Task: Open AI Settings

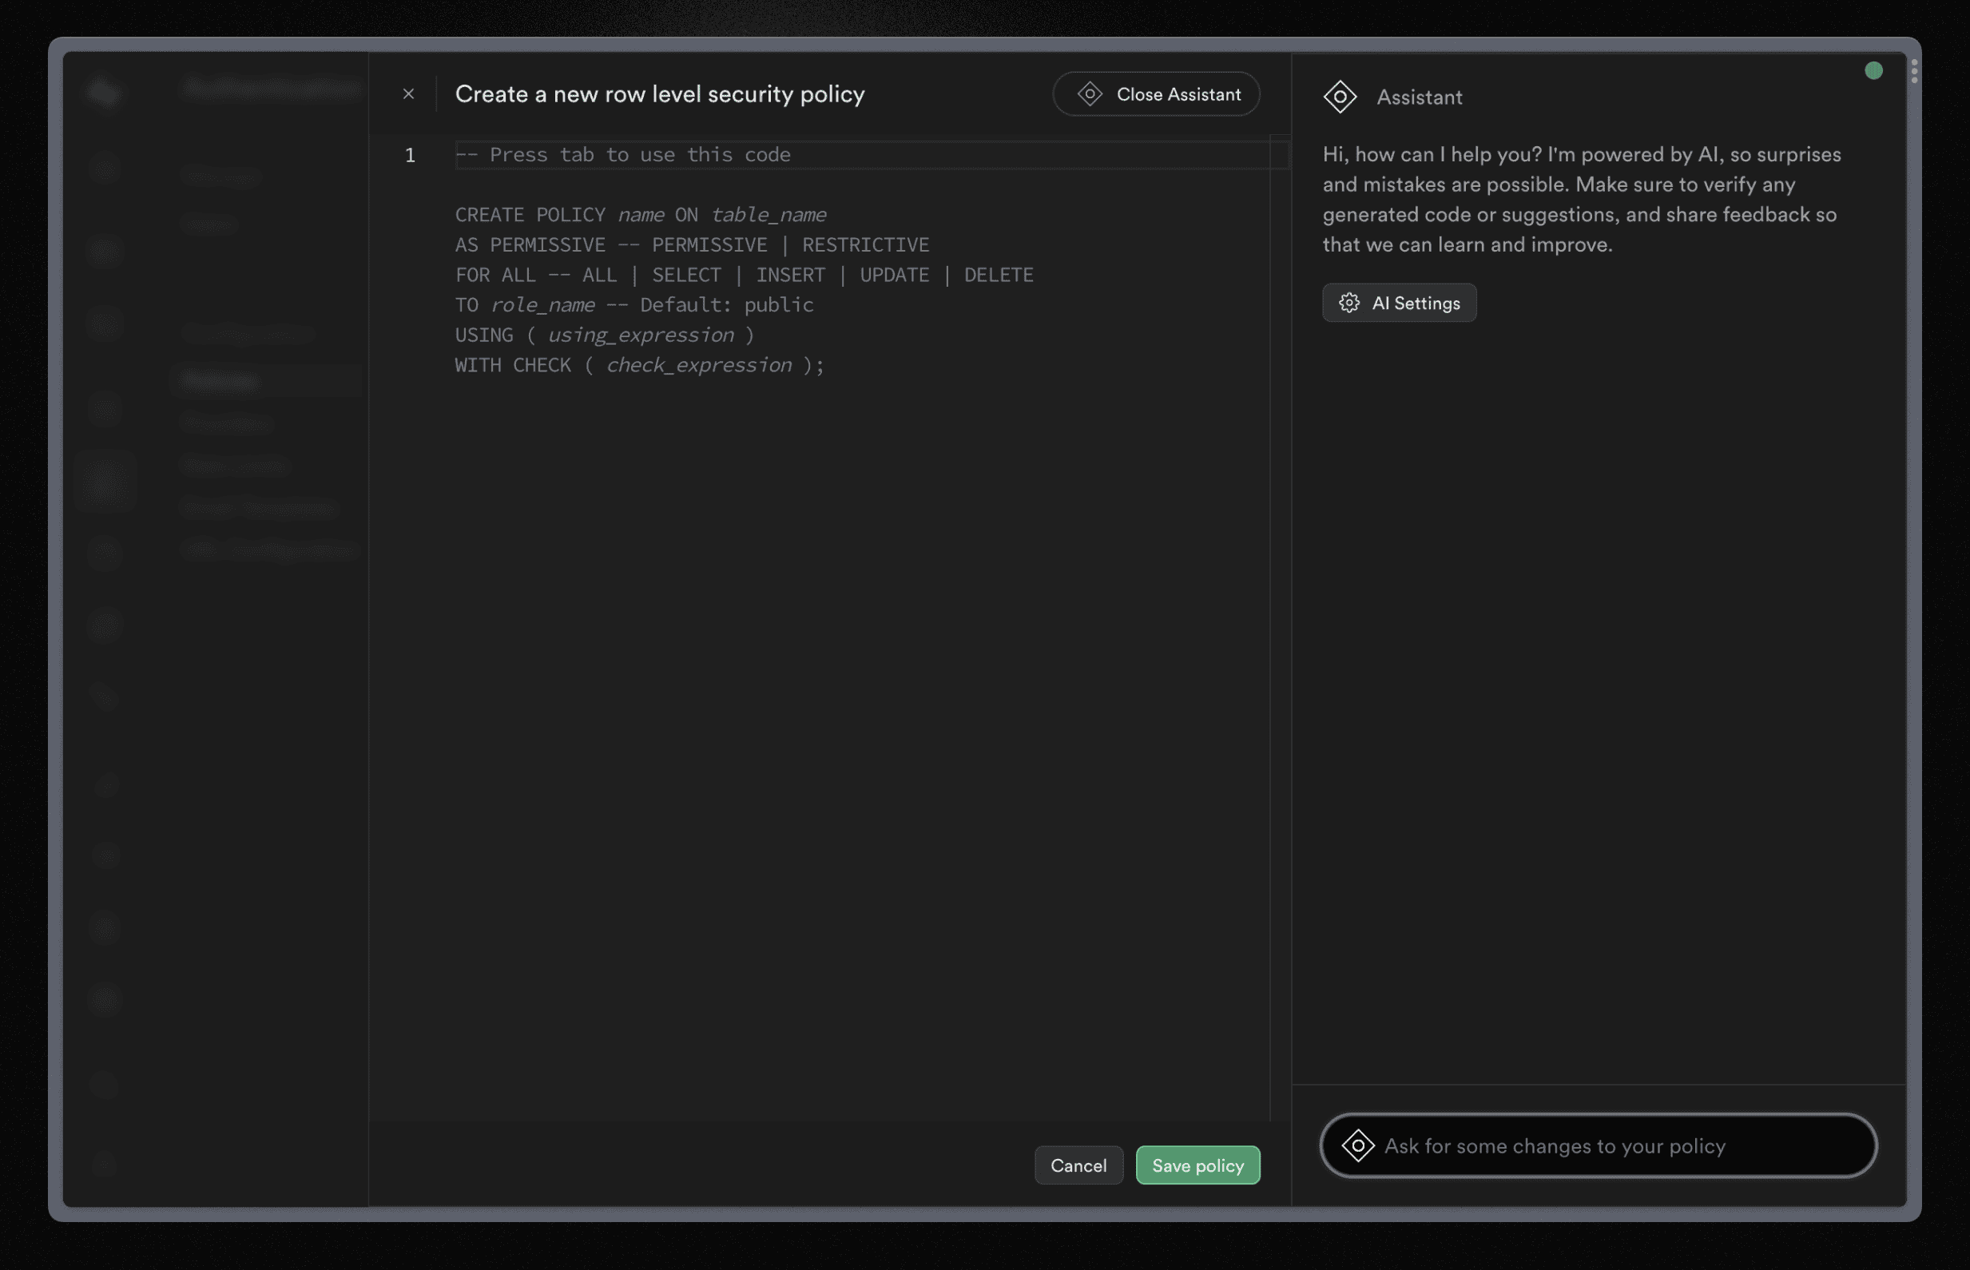Action: click(1399, 303)
